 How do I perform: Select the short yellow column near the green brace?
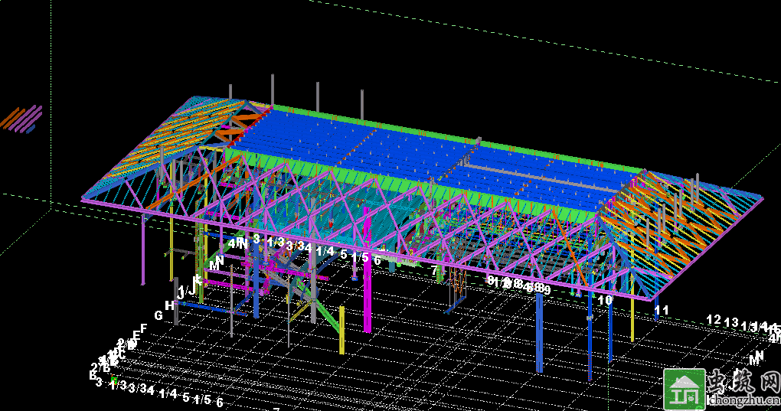coord(341,329)
